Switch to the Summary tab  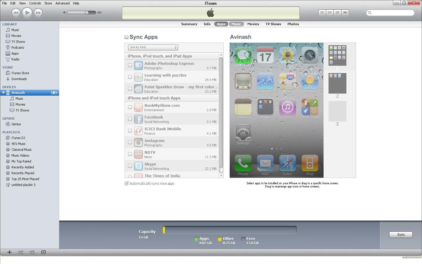(x=189, y=24)
